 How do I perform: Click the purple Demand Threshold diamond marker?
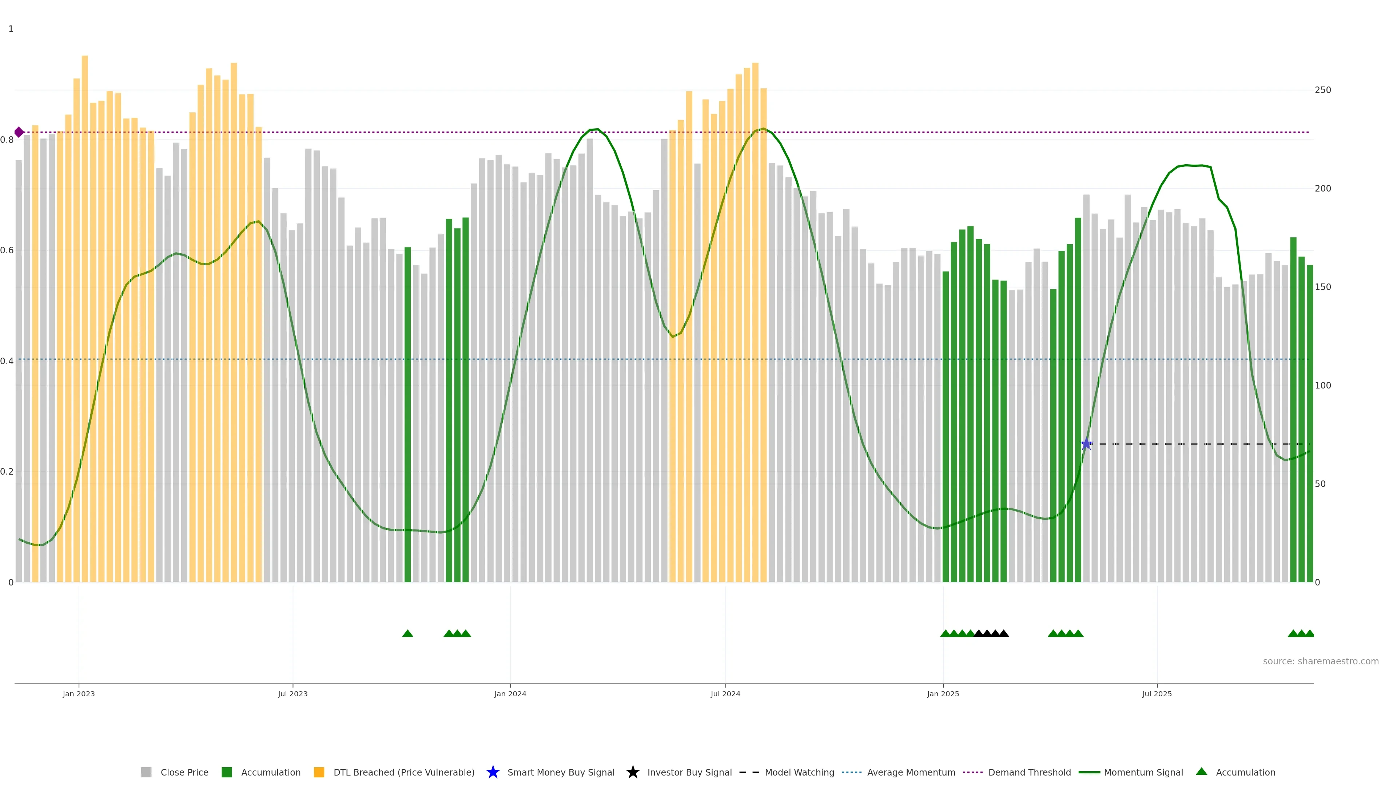(19, 132)
